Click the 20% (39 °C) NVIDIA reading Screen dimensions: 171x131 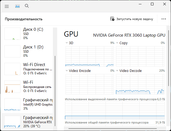(x=32, y=126)
